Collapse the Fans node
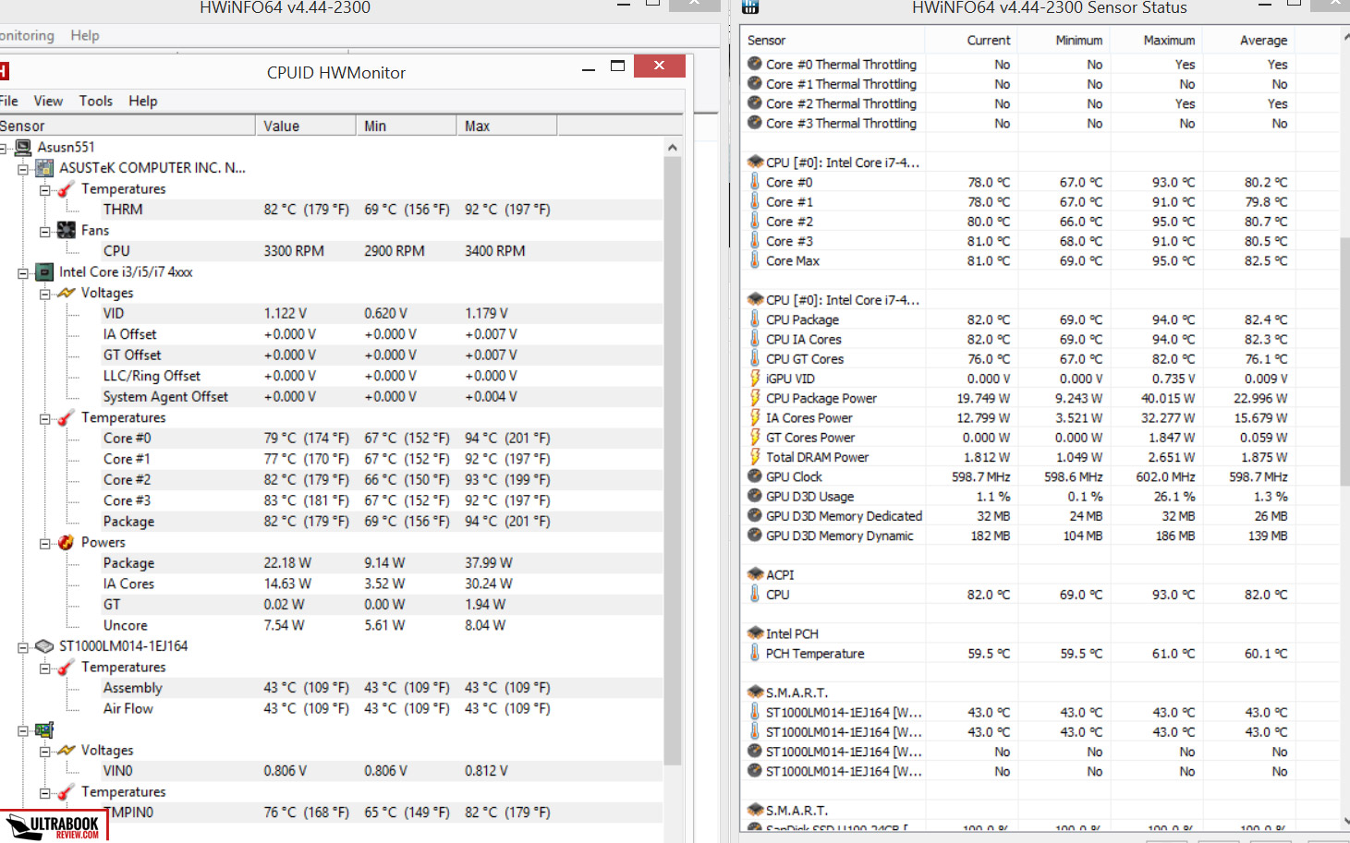The image size is (1350, 843). (x=44, y=231)
